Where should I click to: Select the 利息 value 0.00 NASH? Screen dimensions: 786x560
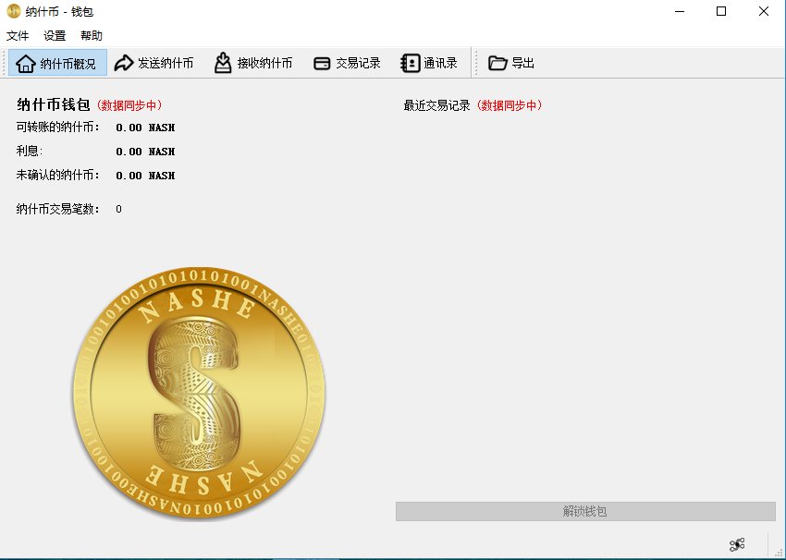pyautogui.click(x=145, y=152)
